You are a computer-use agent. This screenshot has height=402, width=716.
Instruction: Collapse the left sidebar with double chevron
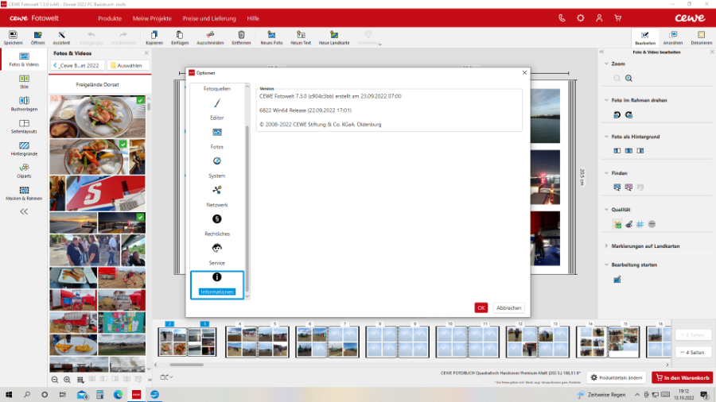pyautogui.click(x=24, y=212)
